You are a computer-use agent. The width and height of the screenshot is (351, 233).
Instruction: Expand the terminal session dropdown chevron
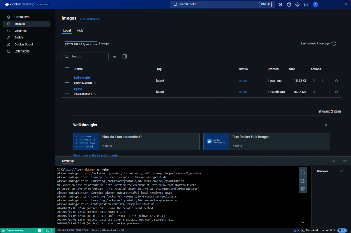pyautogui.click(x=333, y=161)
